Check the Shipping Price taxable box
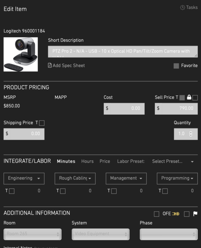201x248 pixels. [x=42, y=123]
